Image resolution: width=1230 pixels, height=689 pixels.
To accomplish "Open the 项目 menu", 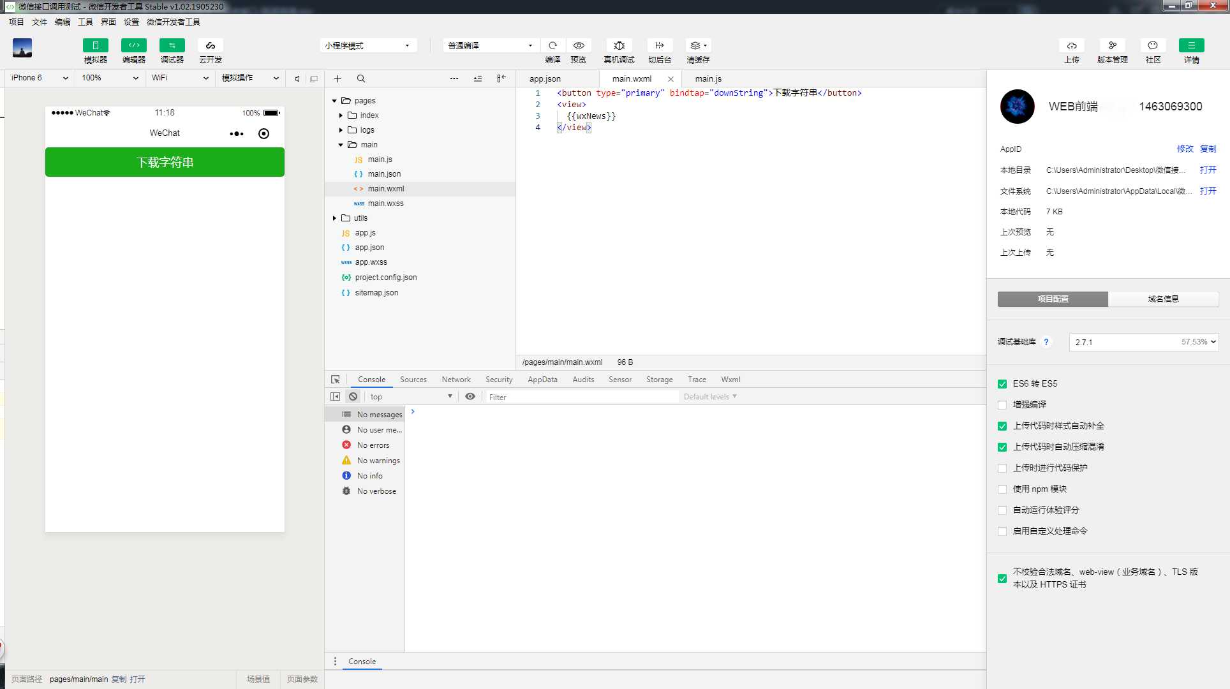I will tap(16, 22).
